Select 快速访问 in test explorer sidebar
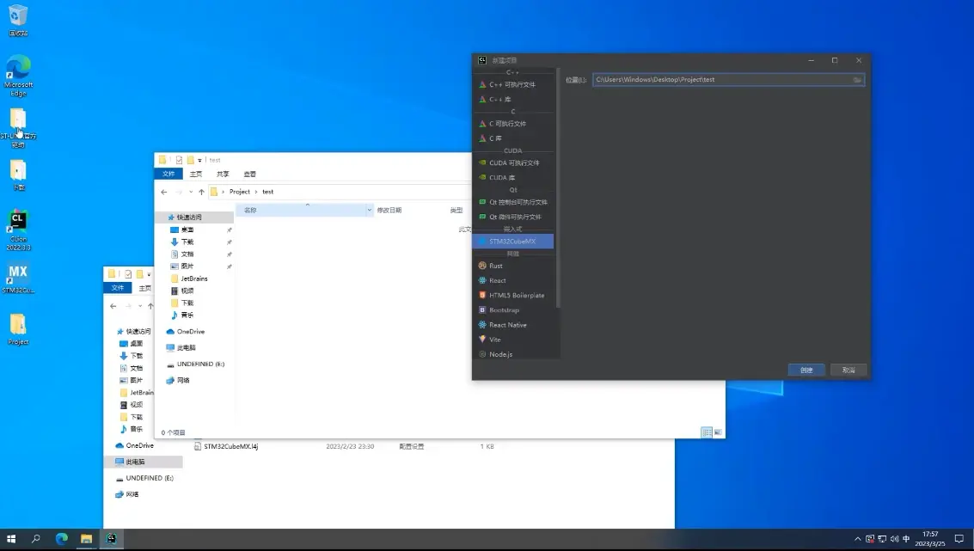 point(189,217)
